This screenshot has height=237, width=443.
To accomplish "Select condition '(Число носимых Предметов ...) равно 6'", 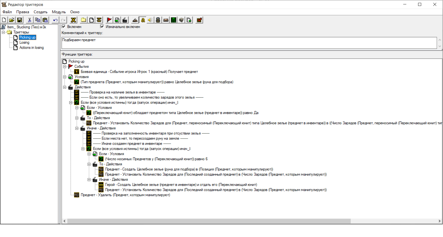I will (156, 159).
